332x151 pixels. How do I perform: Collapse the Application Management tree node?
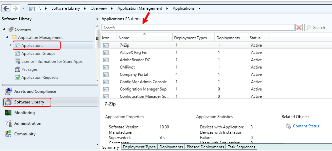click(x=7, y=37)
